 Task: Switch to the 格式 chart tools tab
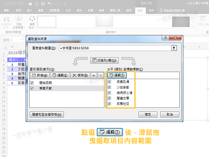tap(152, 10)
